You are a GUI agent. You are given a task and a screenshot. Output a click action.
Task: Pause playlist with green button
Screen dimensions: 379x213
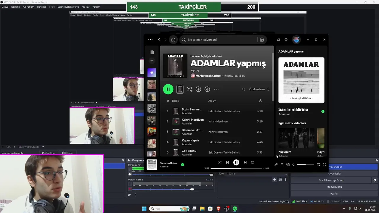pyautogui.click(x=168, y=89)
